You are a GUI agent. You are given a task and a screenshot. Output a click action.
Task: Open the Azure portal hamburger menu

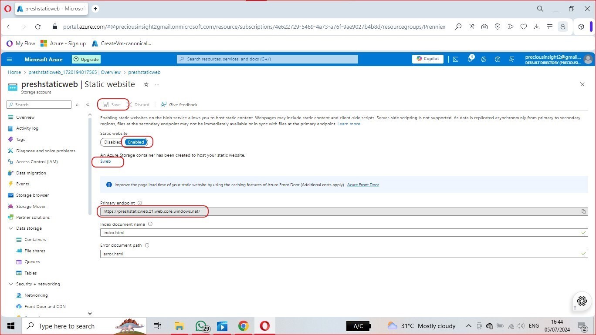point(10,59)
